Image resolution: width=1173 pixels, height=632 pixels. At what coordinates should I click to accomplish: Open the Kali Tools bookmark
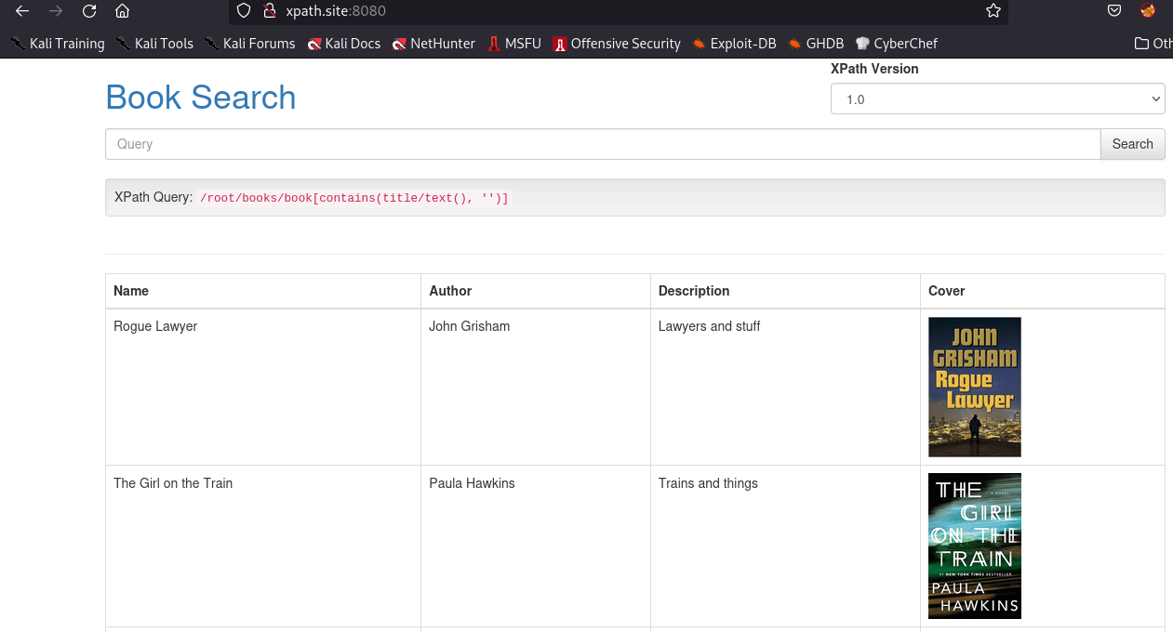pos(154,43)
